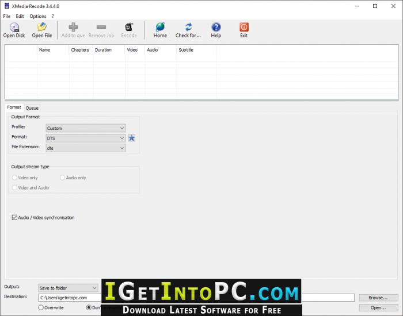This screenshot has width=403, height=316.
Task: Click the Open Disk toolbar icon
Action: click(14, 27)
